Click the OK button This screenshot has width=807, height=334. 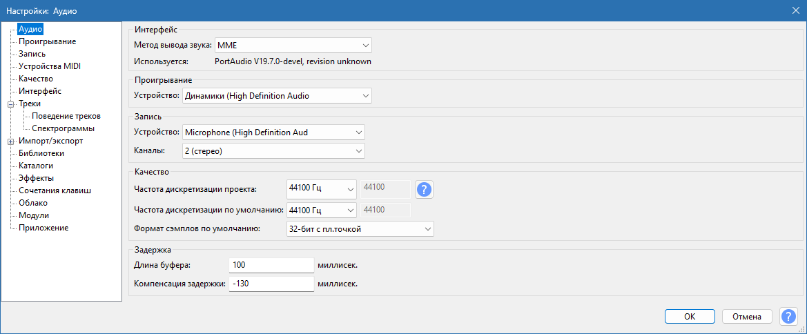tap(690, 317)
